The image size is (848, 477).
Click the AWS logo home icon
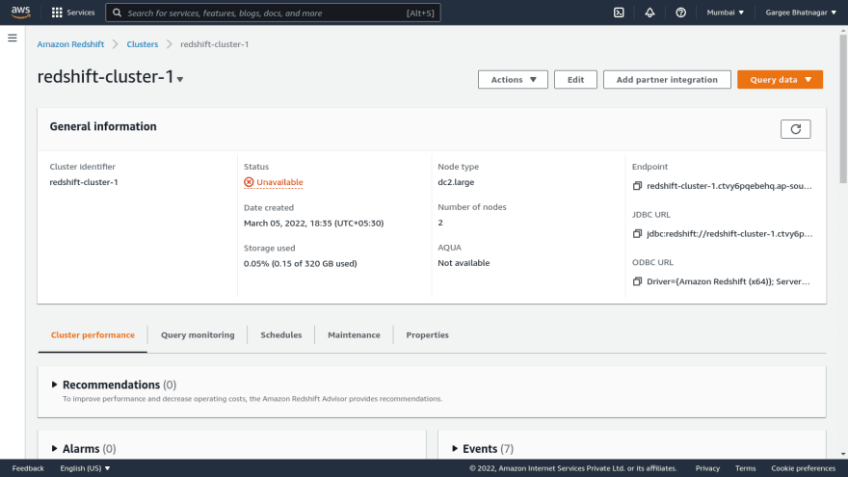21,13
